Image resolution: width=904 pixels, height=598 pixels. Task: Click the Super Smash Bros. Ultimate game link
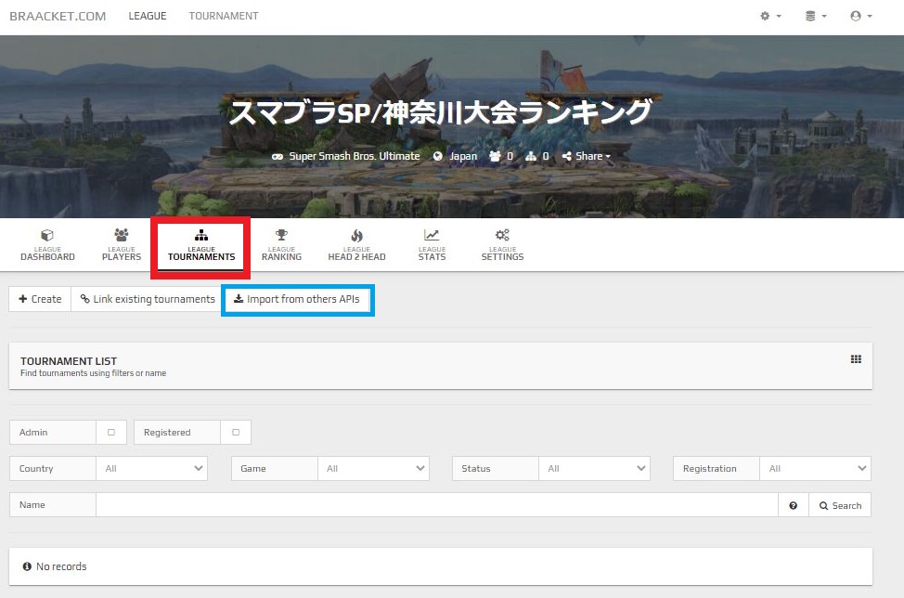354,156
